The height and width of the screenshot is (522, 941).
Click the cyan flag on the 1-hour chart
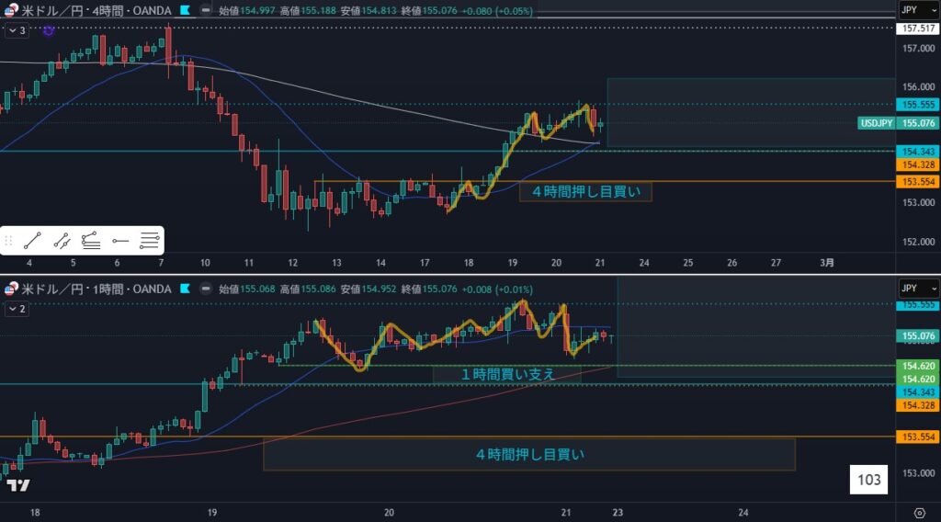click(185, 289)
